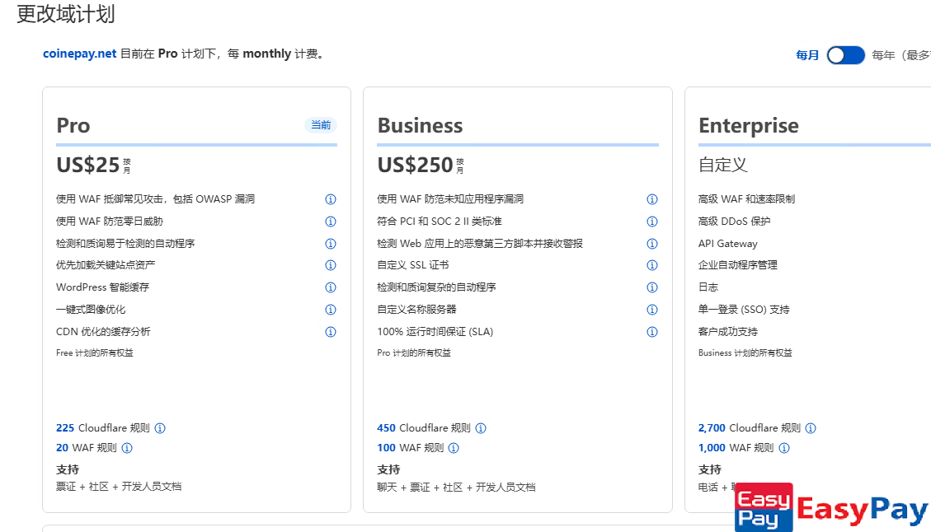Open info icon beside 自定义 SSL 证书
Viewport: 931px width, 532px height.
(652, 265)
